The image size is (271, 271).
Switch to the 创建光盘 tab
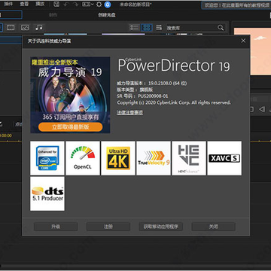point(107,15)
